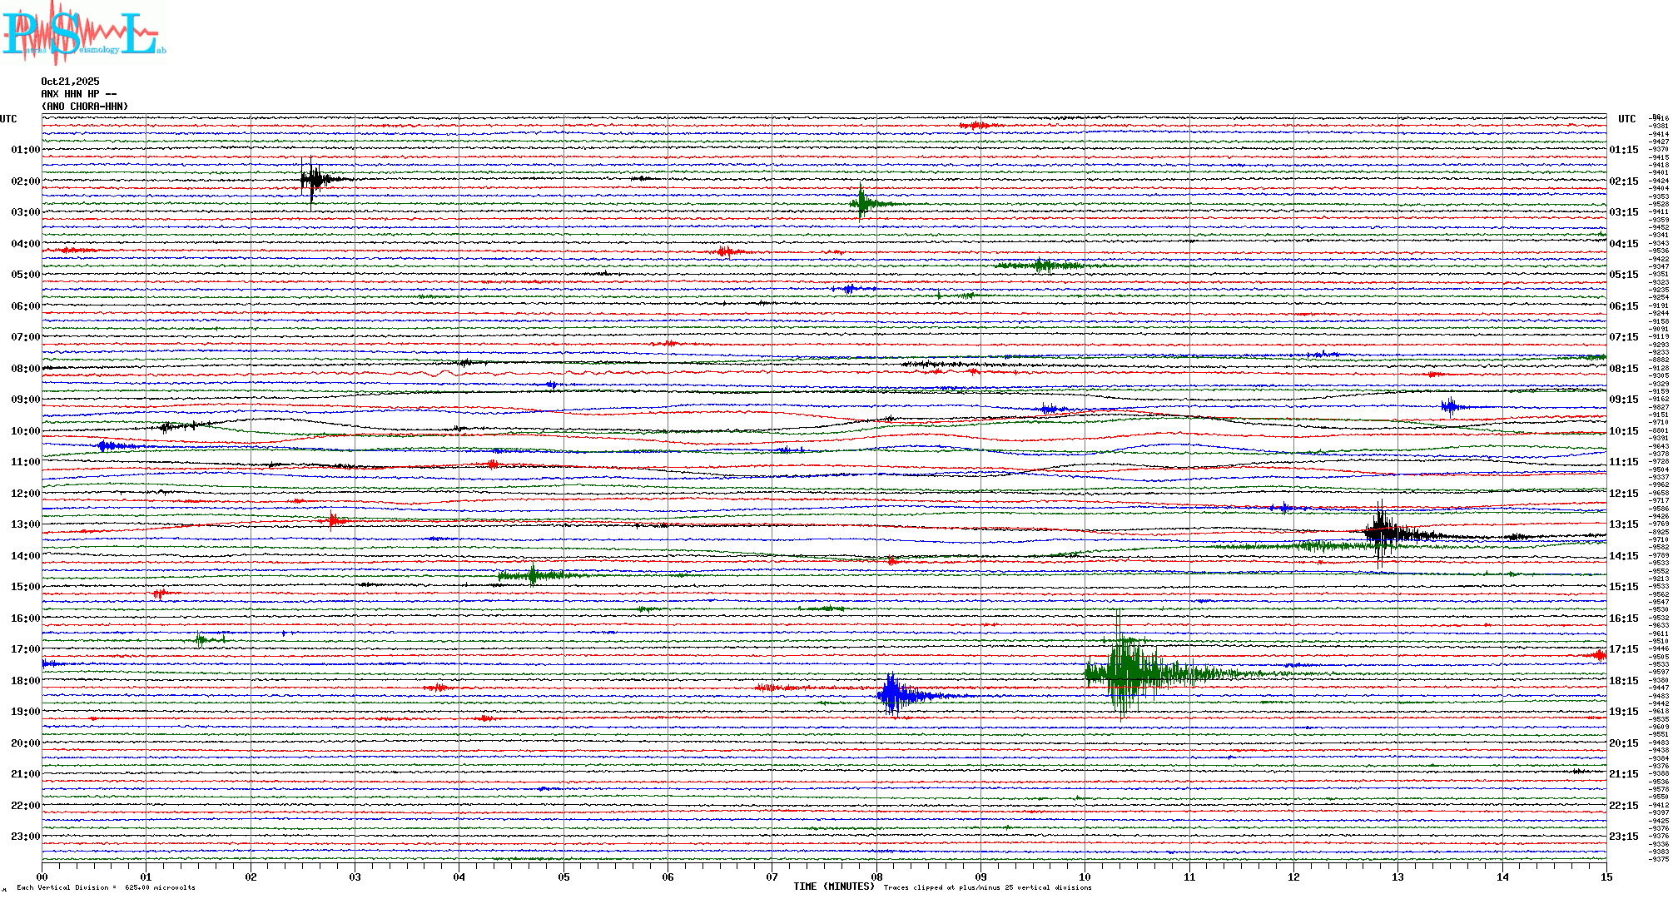The width and height of the screenshot is (1673, 899).
Task: Click the 09:15 time label on right
Action: point(1623,400)
